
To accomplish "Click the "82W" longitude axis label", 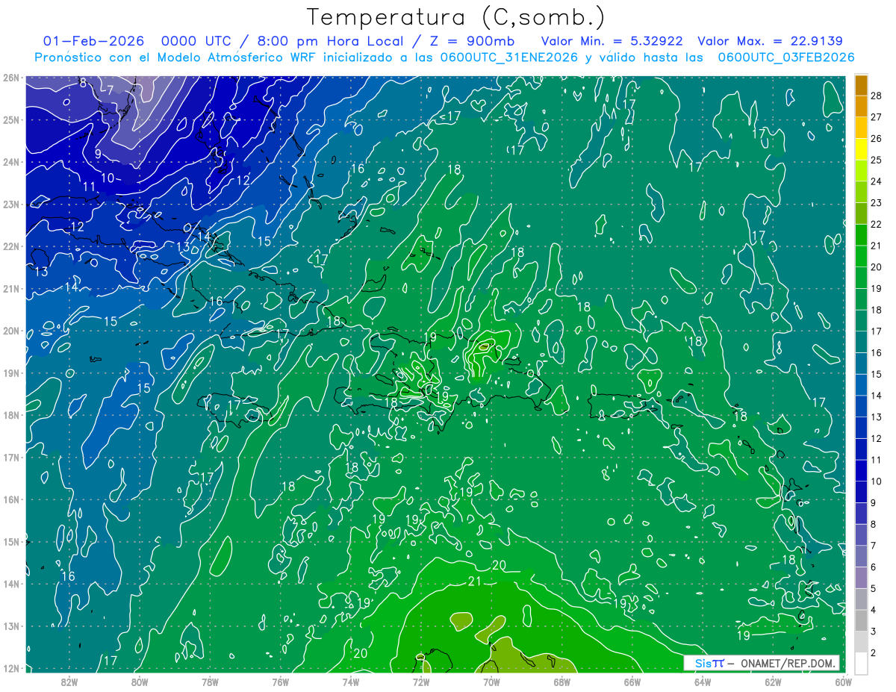I will [69, 681].
